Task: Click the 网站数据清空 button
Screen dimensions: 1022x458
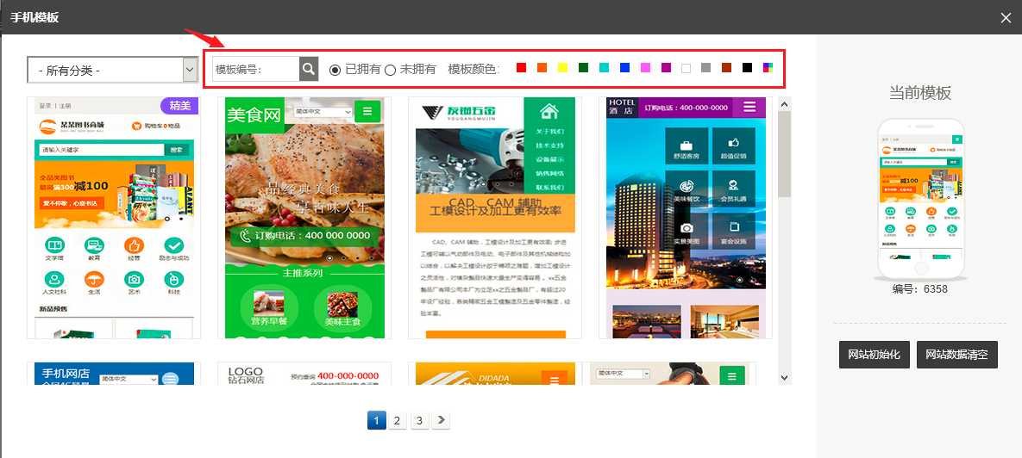Action: [956, 355]
